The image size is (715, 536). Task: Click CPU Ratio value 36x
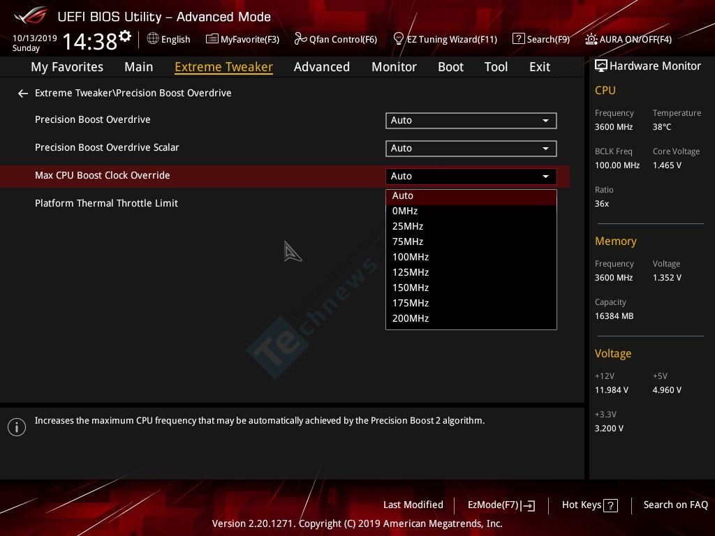pos(602,204)
